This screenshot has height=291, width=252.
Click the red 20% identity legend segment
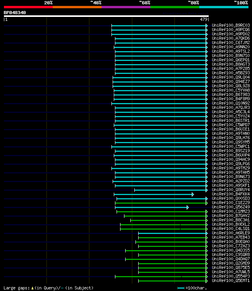pos(28,7)
